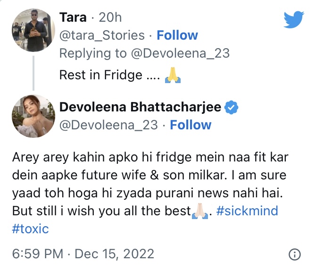Open Tara's profile picture
The height and width of the screenshot is (271, 315).
tap(33, 30)
